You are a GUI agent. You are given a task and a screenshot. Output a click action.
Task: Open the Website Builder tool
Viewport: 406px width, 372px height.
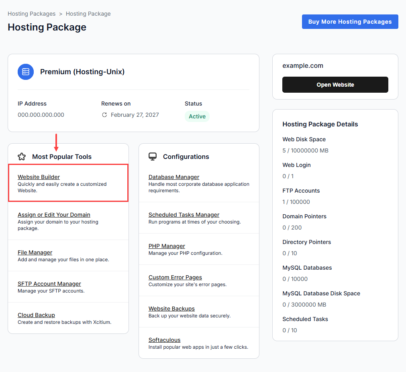coord(39,177)
